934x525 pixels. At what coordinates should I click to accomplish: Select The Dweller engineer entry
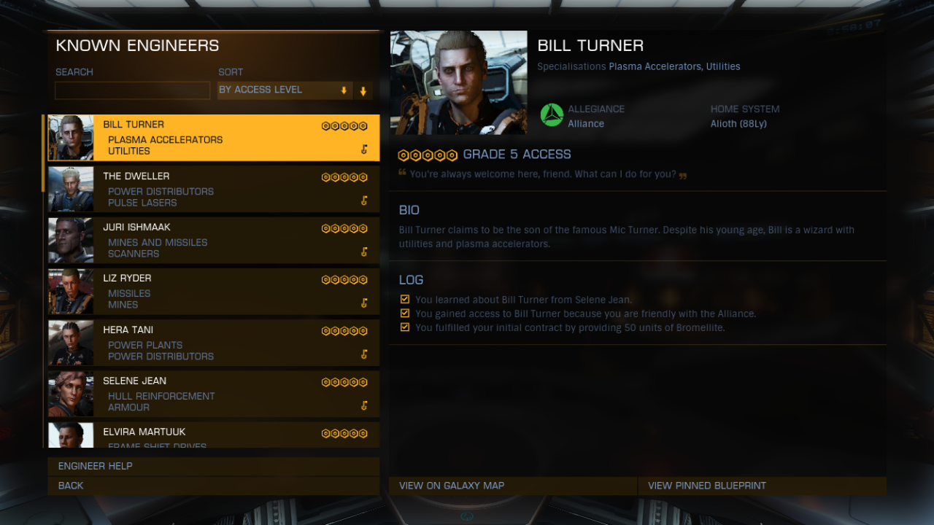pos(214,189)
